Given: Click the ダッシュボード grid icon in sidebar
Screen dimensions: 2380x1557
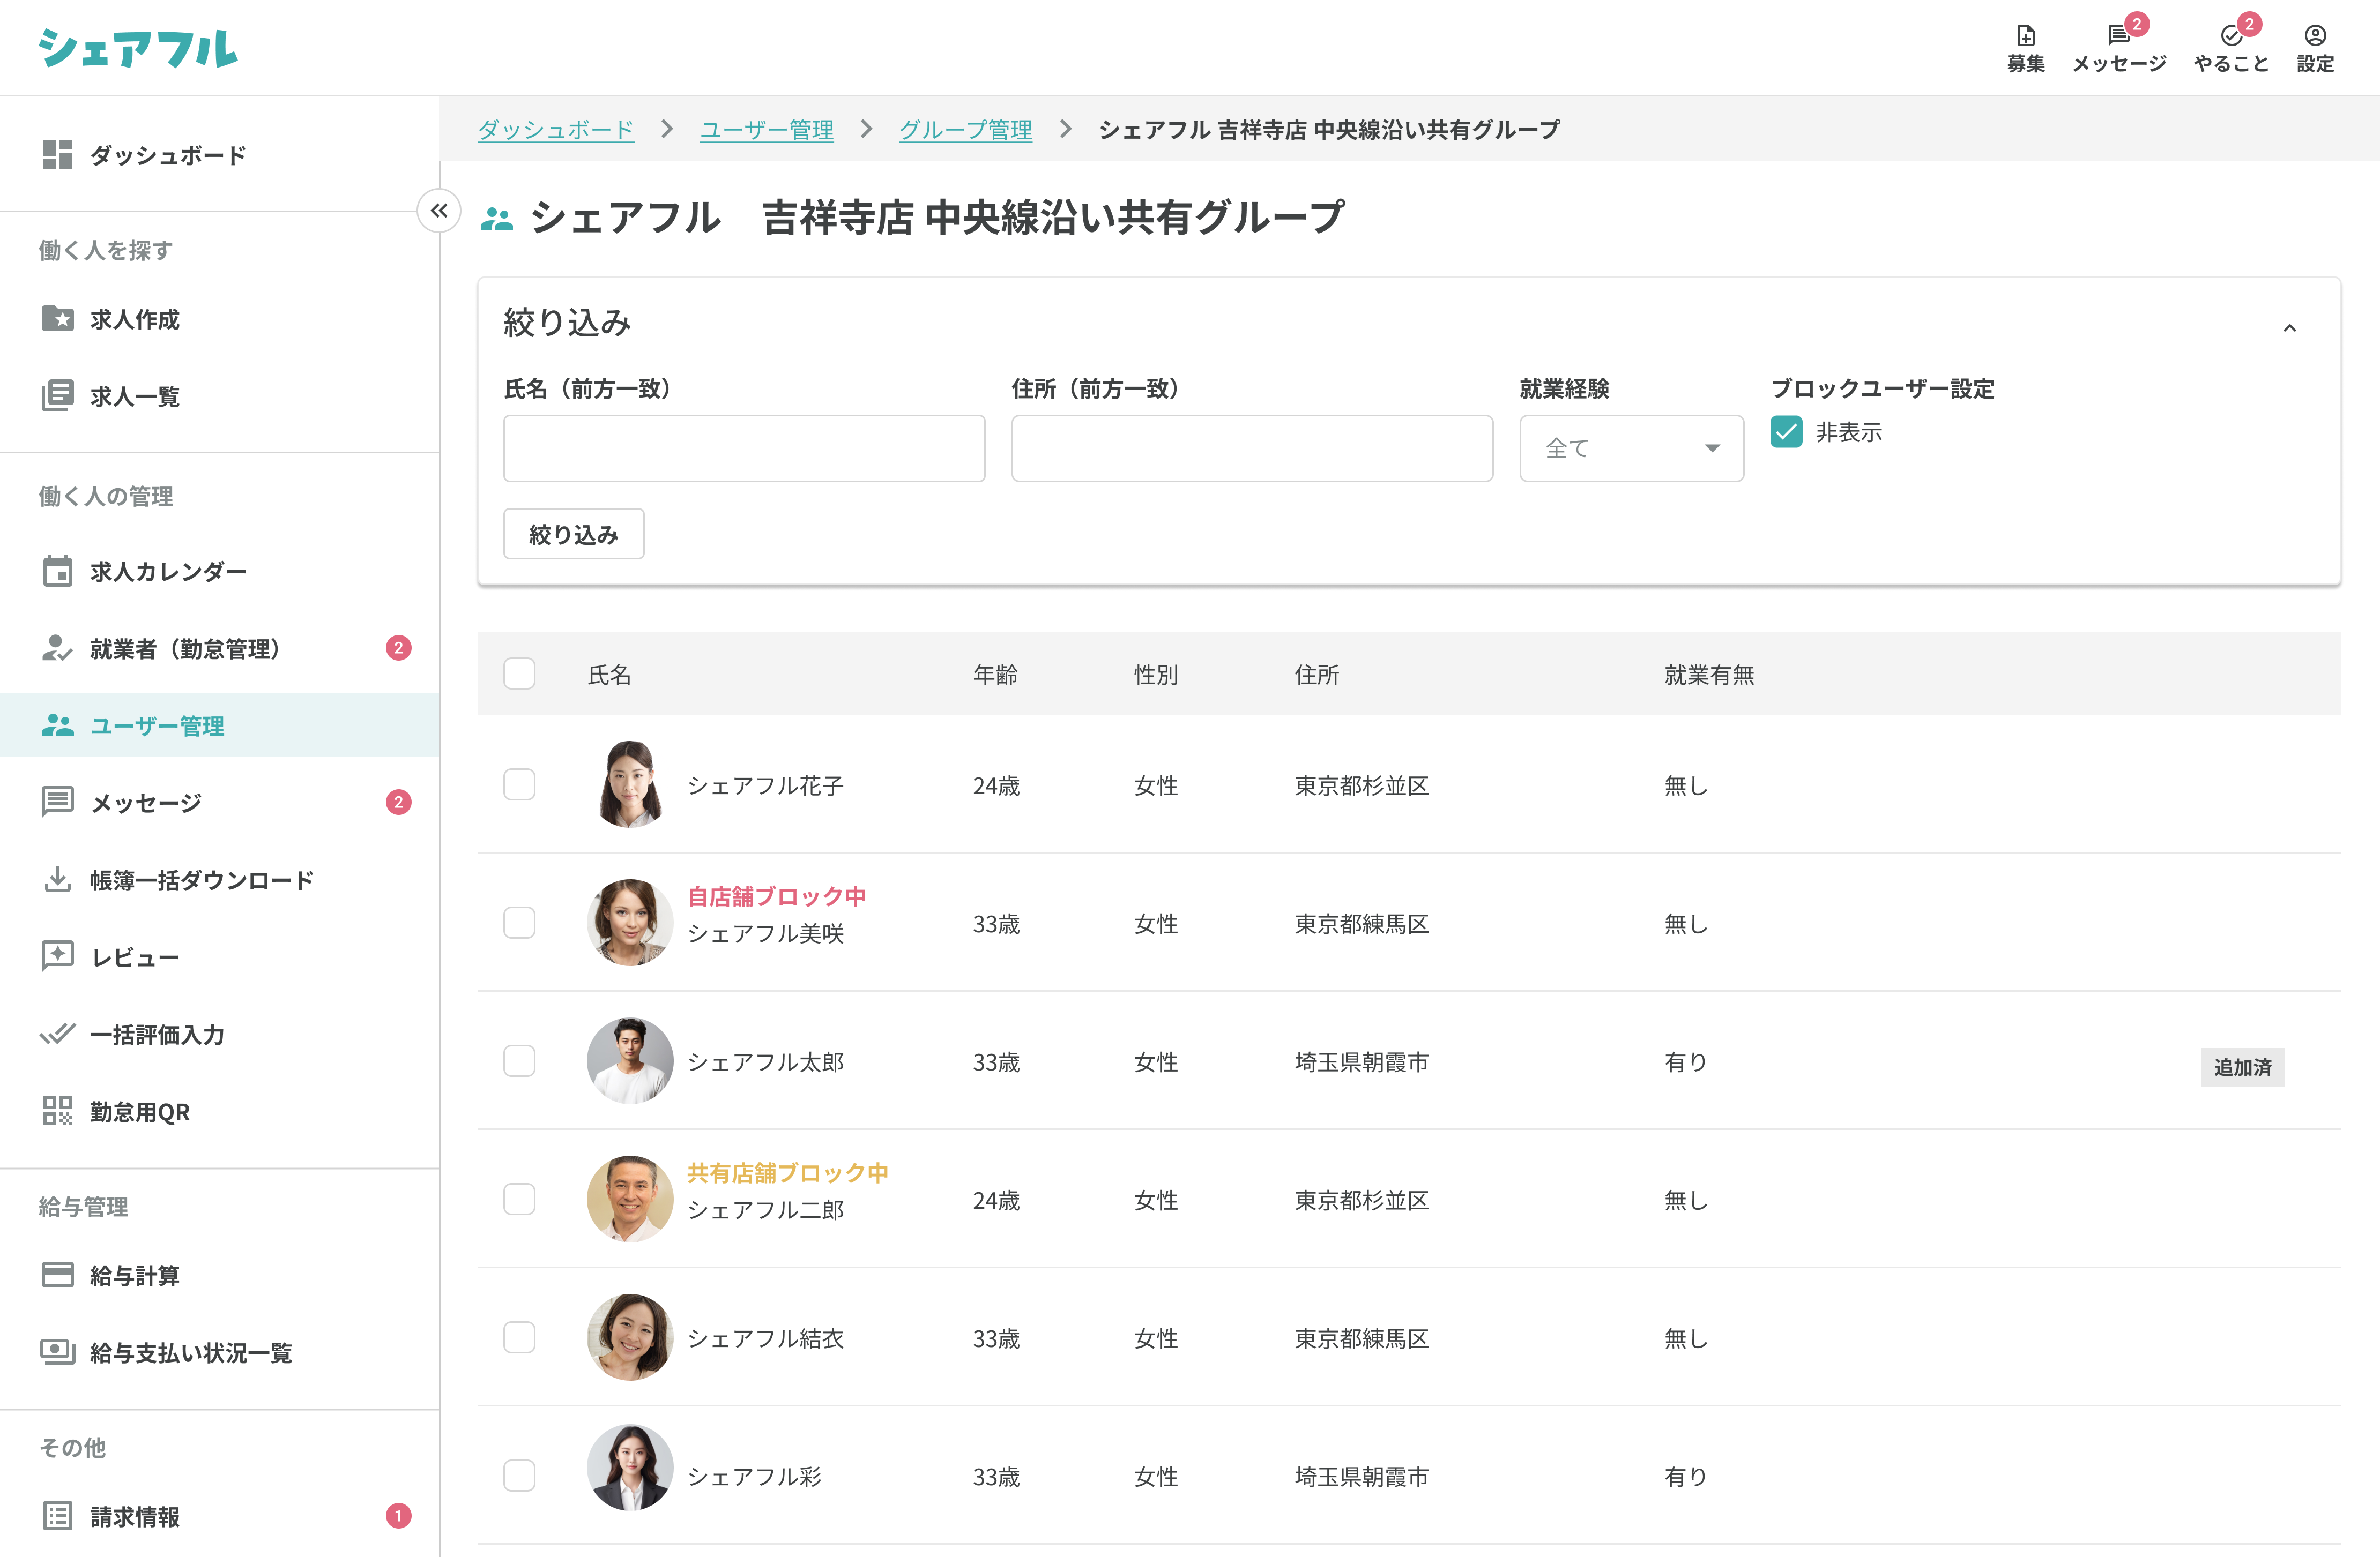Looking at the screenshot, I should (x=57, y=154).
